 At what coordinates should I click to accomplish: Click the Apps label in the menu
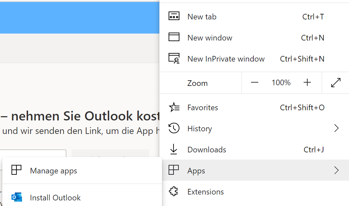(x=196, y=171)
